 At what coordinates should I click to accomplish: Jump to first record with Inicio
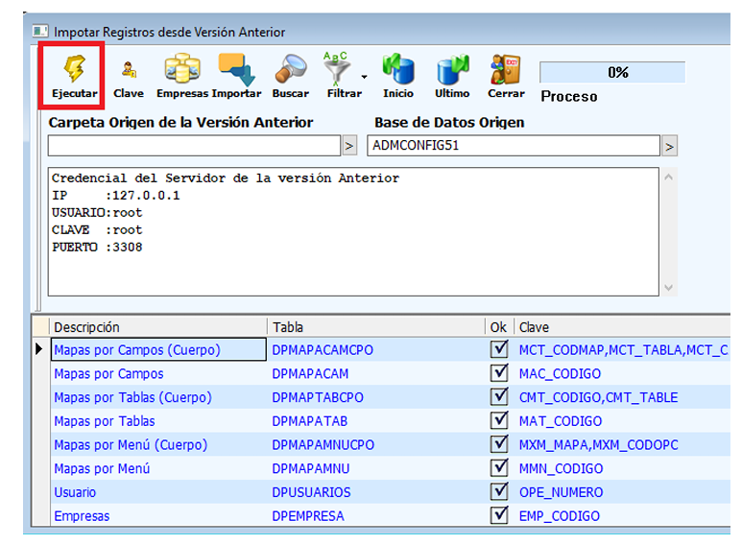[x=397, y=70]
